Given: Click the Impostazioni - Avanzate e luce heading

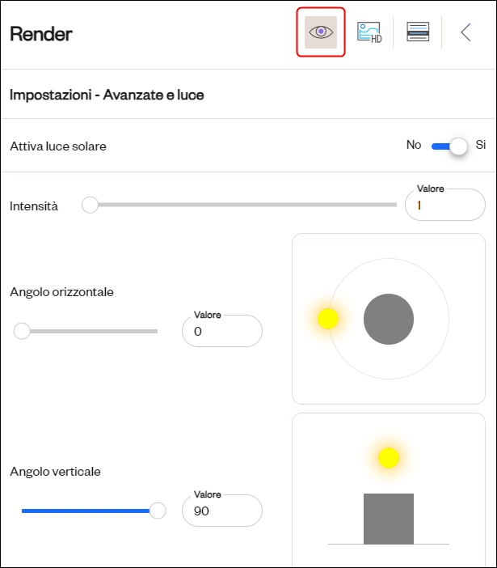Looking at the screenshot, I should coord(107,95).
